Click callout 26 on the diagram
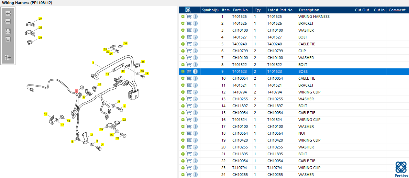The image size is (409, 178). pos(125,43)
